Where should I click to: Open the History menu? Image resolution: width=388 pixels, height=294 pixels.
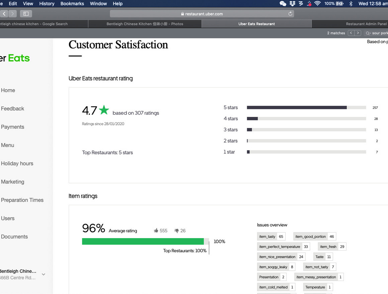[47, 3]
